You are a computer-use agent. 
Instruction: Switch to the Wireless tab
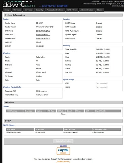pos(17,10)
